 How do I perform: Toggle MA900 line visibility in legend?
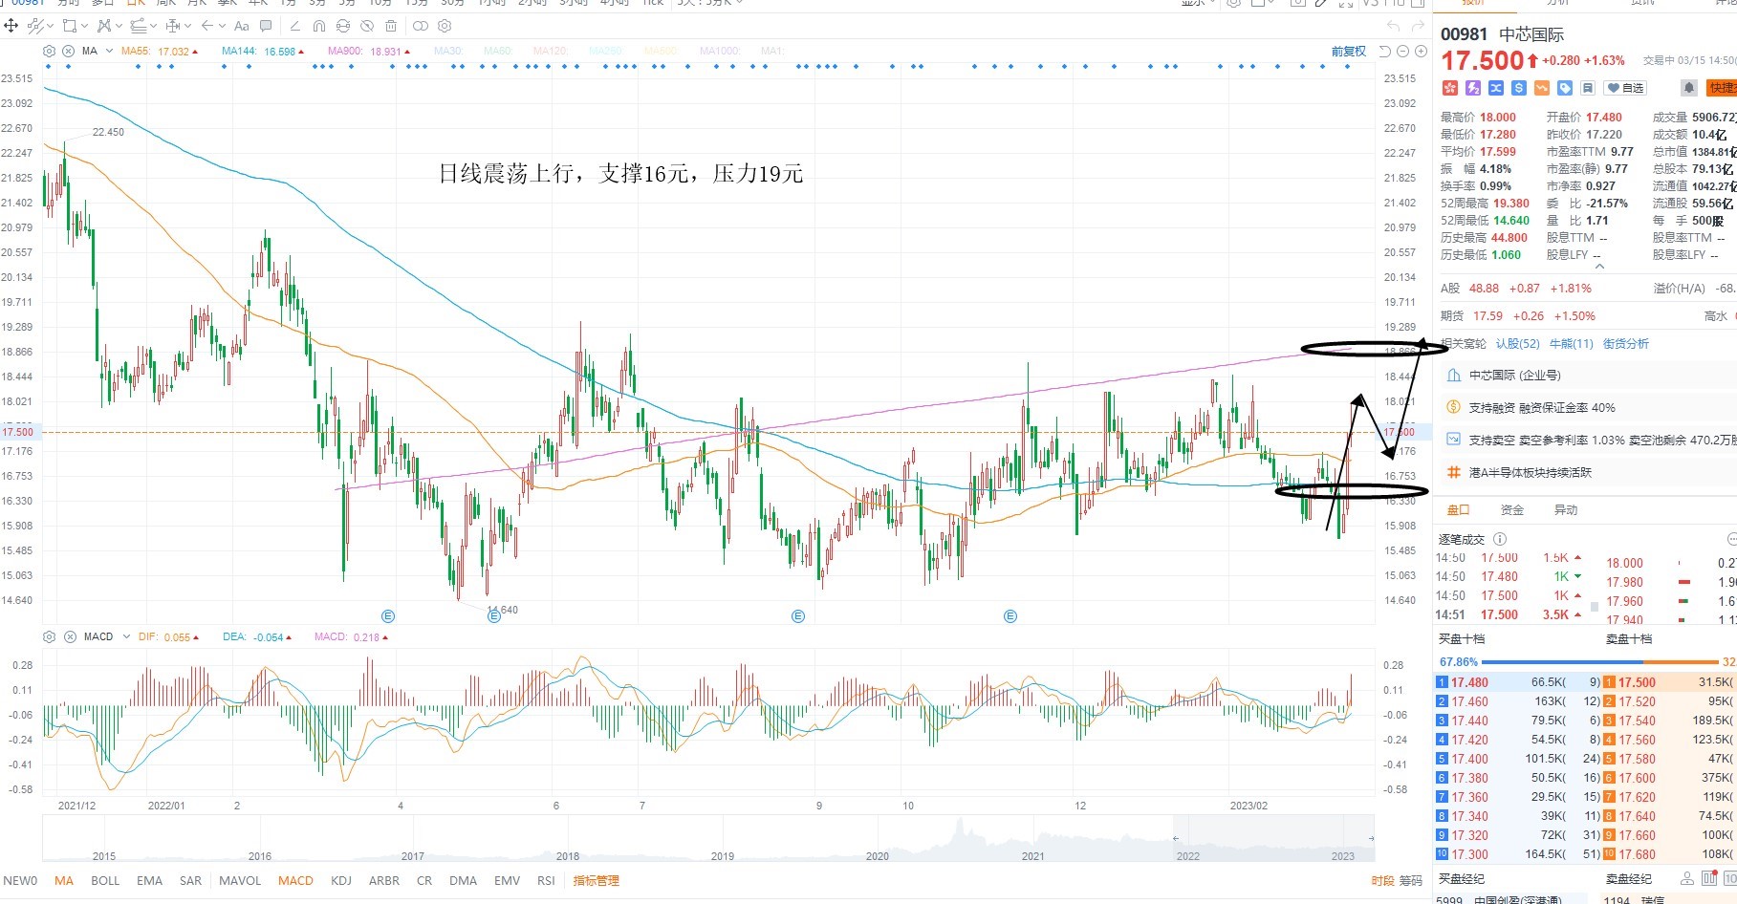369,52
